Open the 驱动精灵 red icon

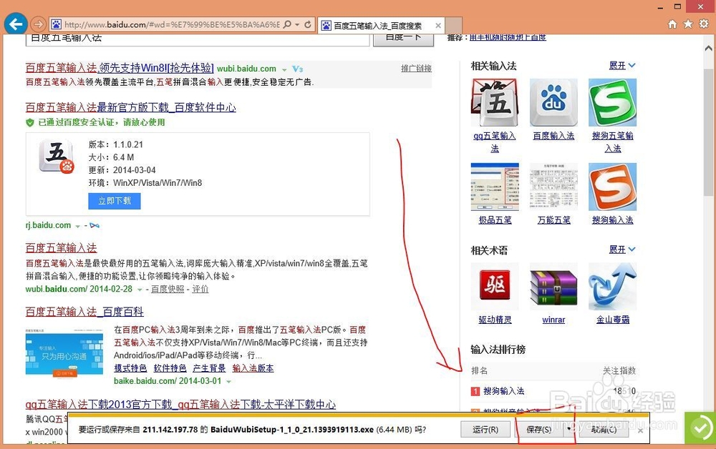pyautogui.click(x=495, y=286)
